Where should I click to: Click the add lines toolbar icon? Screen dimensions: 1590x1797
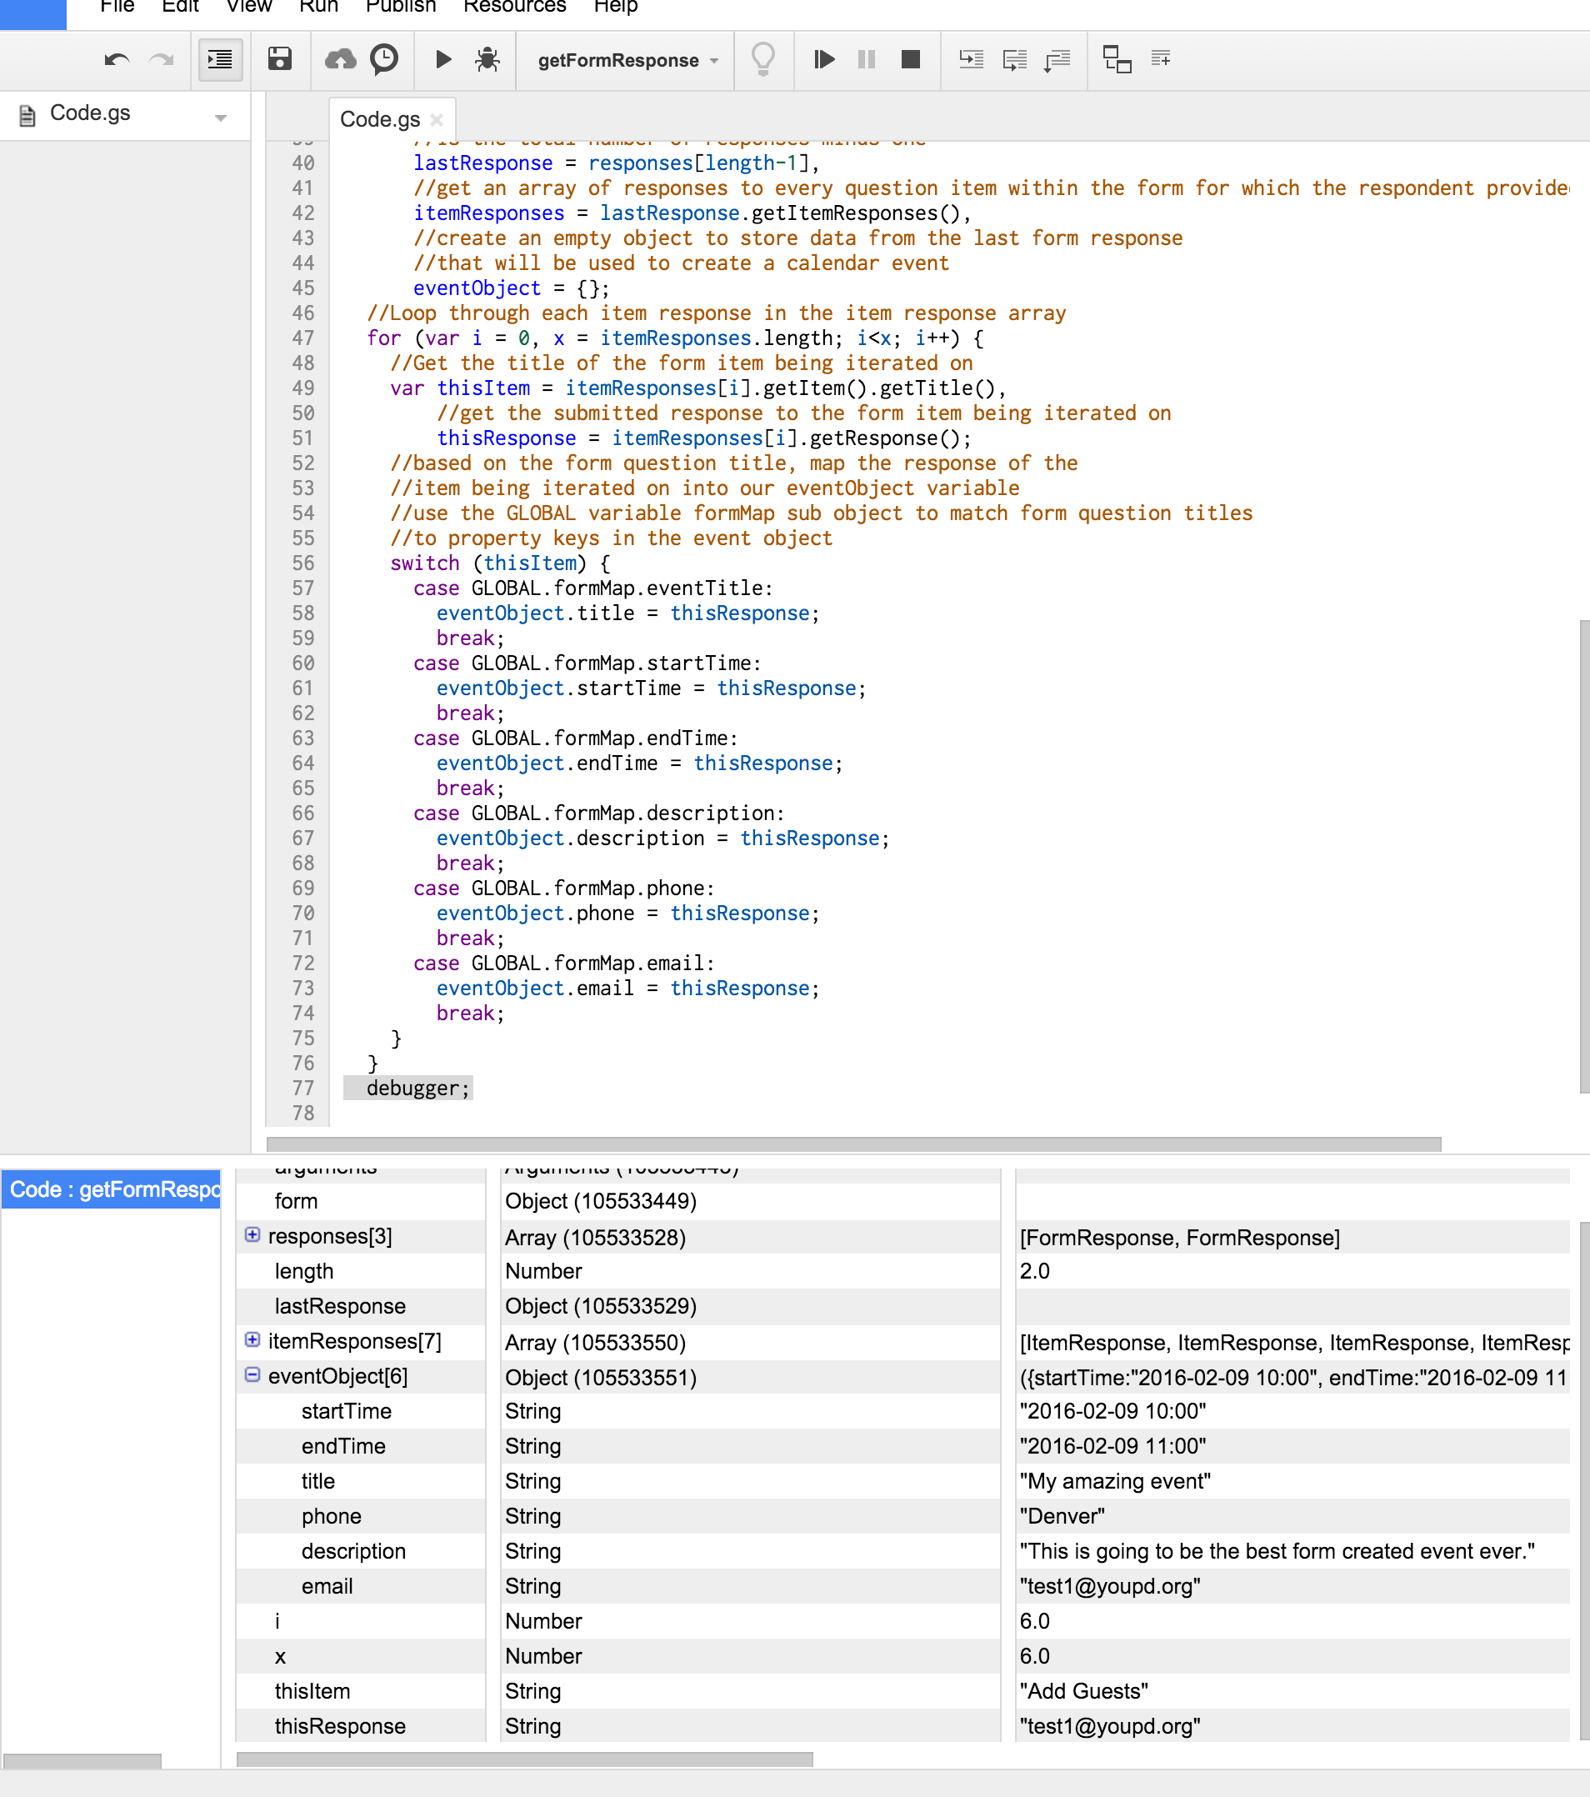(1161, 59)
